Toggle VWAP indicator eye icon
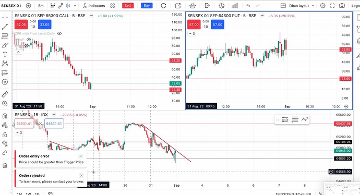 click(x=29, y=40)
